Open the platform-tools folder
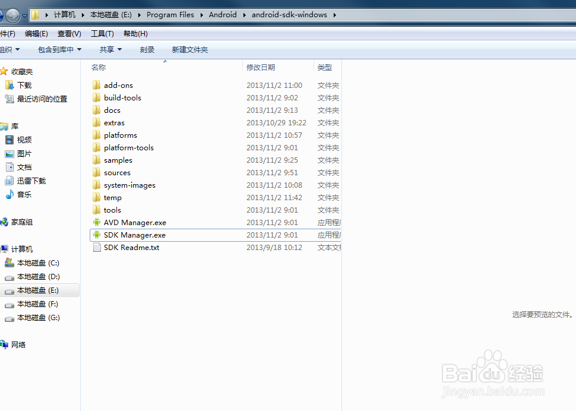This screenshot has height=411, width=576. point(128,147)
